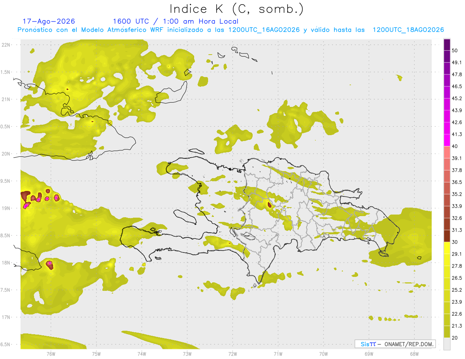
Task: Pick the salmon pink legend band between 39.1 and 40
Action: [447, 152]
